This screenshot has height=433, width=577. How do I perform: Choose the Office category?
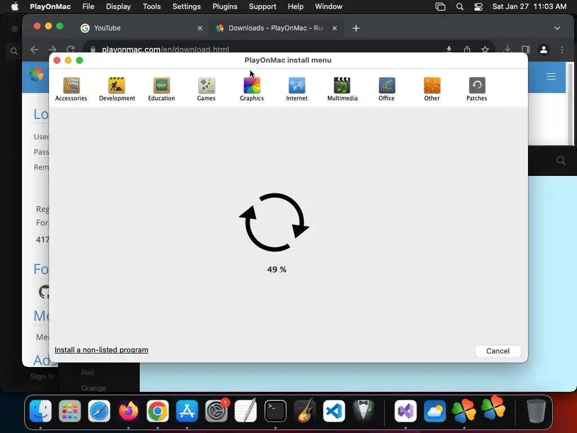pyautogui.click(x=387, y=89)
